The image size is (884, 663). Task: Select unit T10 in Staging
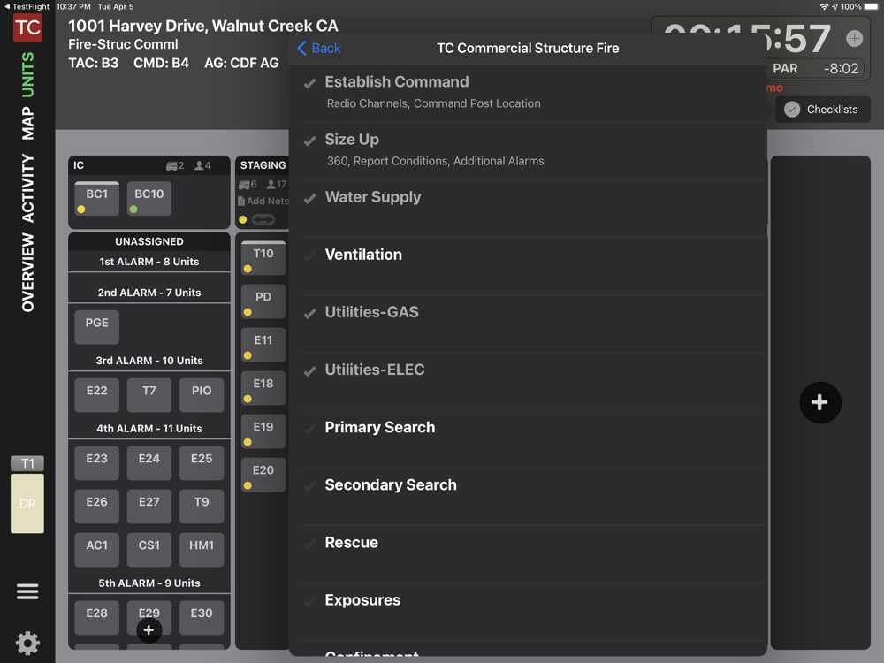pos(263,258)
